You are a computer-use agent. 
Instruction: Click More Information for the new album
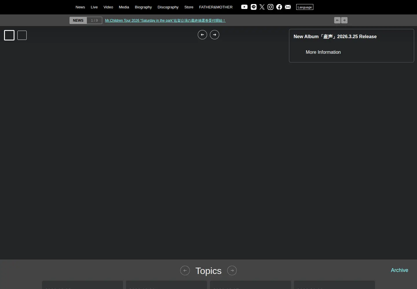(x=323, y=52)
